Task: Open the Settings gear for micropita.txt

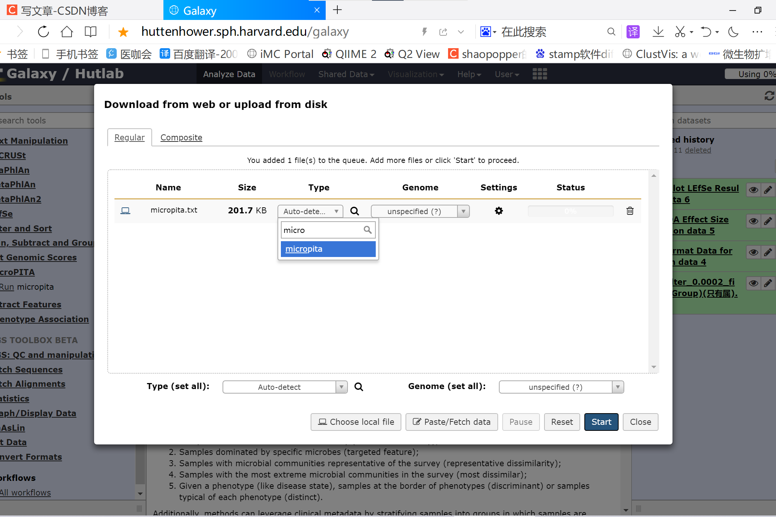Action: pyautogui.click(x=499, y=211)
